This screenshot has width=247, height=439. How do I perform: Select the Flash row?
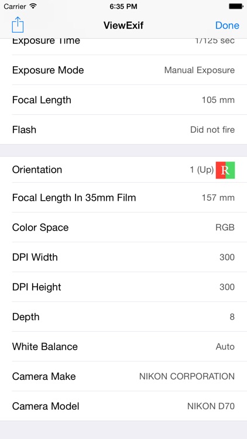pyautogui.click(x=123, y=129)
